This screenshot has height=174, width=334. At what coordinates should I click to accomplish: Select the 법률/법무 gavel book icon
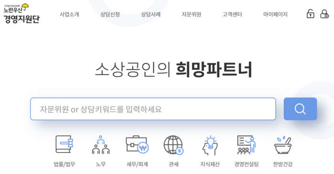point(64,144)
